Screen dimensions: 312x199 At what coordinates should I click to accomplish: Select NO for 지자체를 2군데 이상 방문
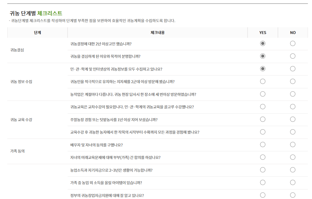(293, 81)
